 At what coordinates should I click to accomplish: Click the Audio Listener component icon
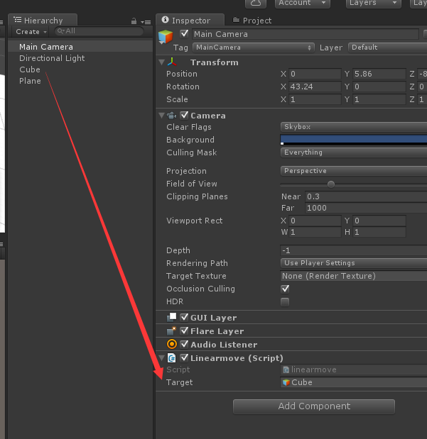[x=173, y=345]
